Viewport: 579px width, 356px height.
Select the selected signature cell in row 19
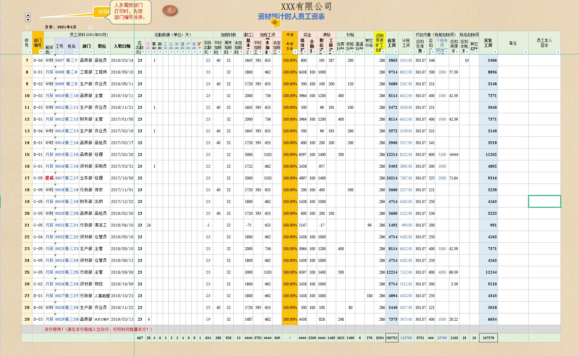[544, 201]
